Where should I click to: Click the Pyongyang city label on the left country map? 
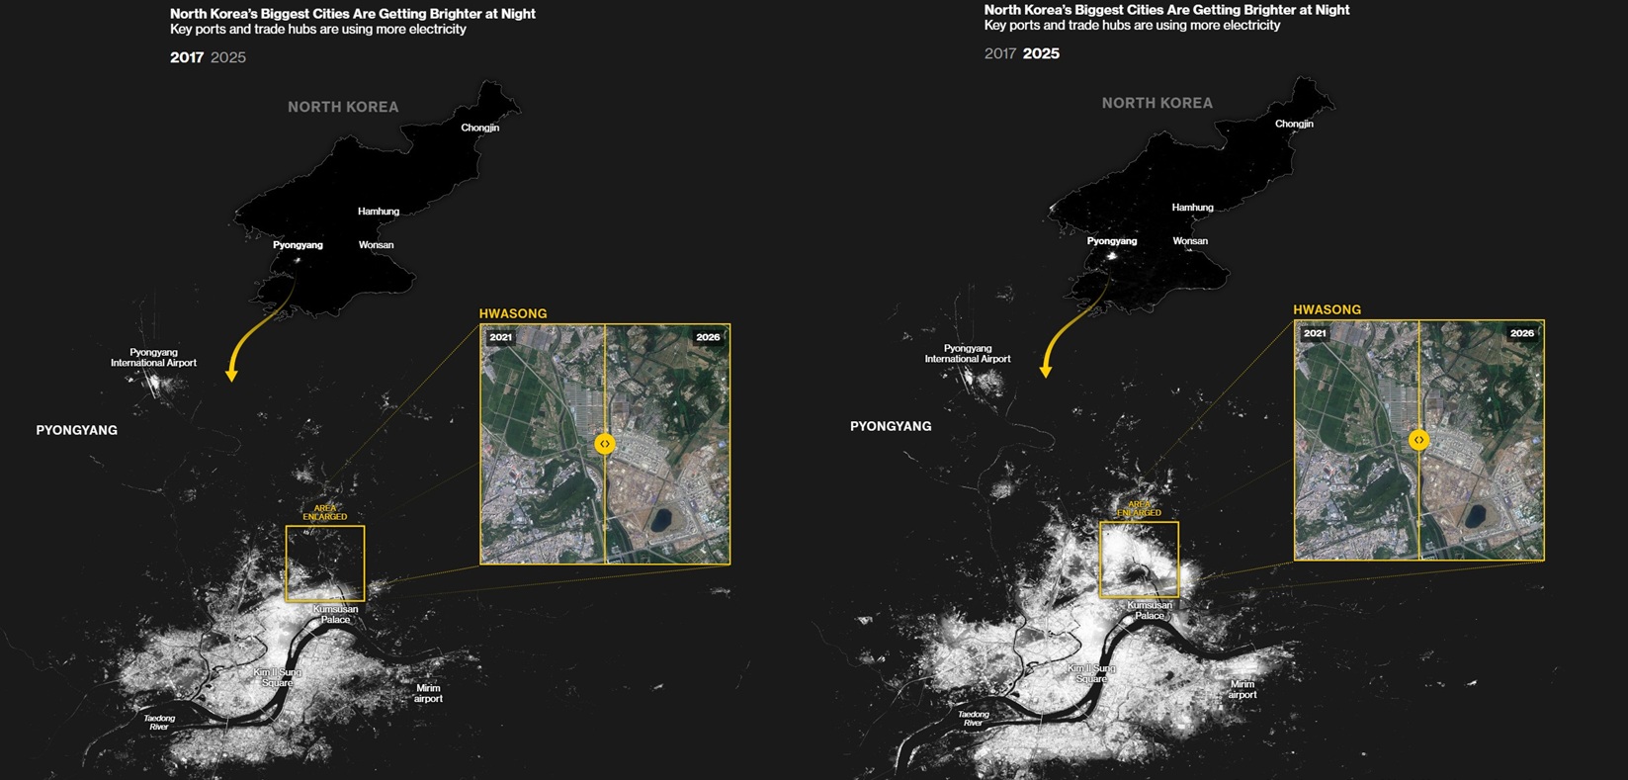pyautogui.click(x=298, y=245)
